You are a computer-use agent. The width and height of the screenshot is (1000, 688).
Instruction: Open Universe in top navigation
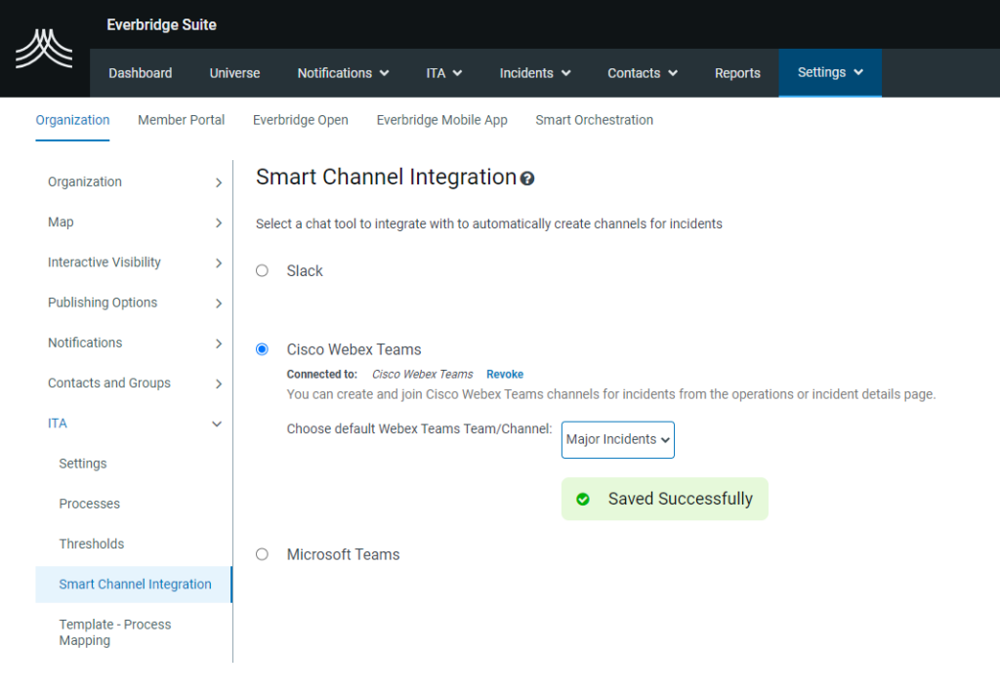point(234,73)
